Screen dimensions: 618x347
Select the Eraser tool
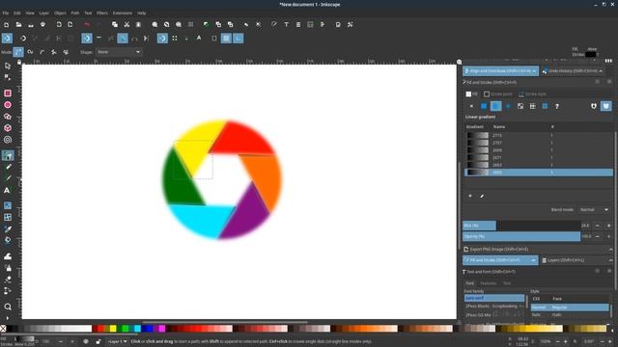tap(8, 280)
